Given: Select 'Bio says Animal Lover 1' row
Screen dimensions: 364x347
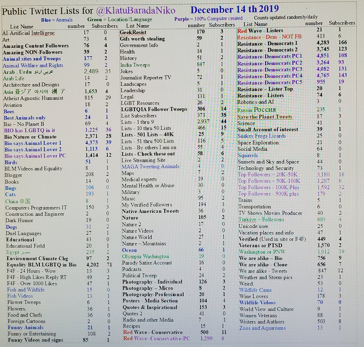Looking at the screenshot, I should pyautogui.click(x=58, y=143).
